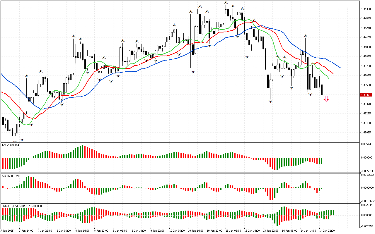375x234 pixels.
Task: Click the 1.43055 price axis level
Action: 367,133
